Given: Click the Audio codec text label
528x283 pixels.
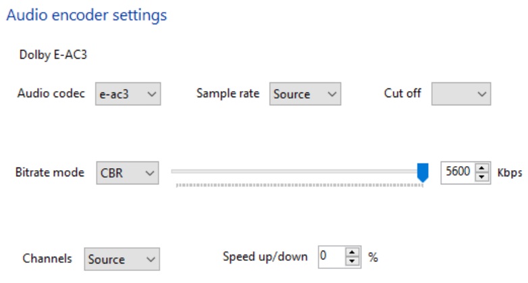Looking at the screenshot, I should (x=51, y=94).
